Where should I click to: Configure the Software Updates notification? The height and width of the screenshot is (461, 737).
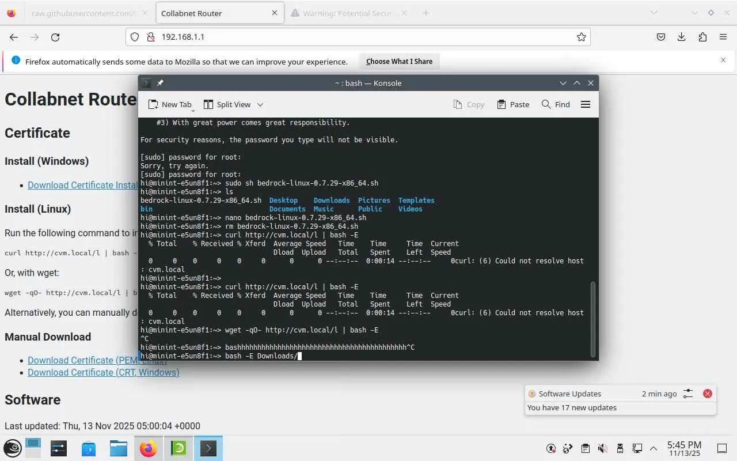[x=688, y=394]
